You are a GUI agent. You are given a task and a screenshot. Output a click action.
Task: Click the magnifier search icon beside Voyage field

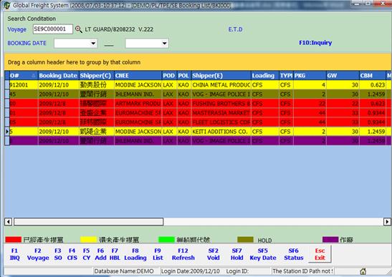point(79,29)
